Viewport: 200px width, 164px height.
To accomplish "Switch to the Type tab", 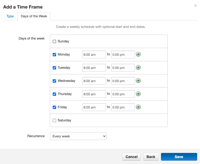I will pyautogui.click(x=10, y=16).
